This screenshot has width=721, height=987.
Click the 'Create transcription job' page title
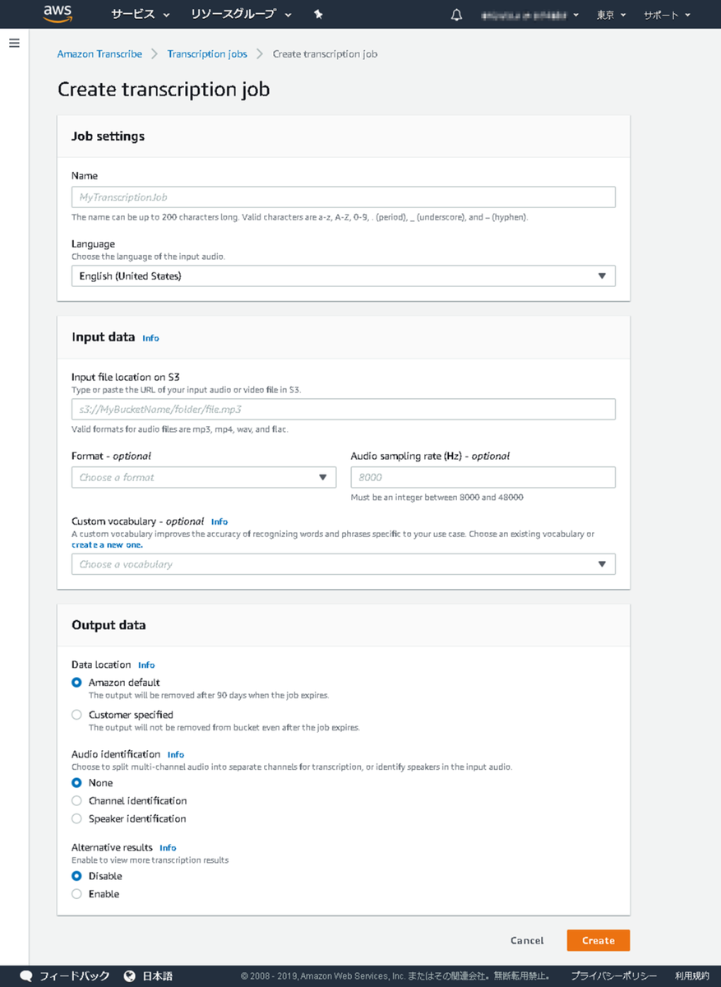[164, 89]
